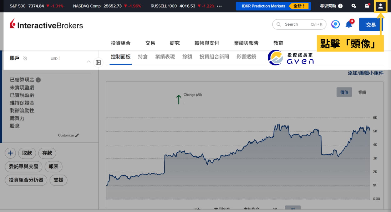Launch the blue circular AI assistant icon
The height and width of the screenshot is (212, 391).
point(335,24)
